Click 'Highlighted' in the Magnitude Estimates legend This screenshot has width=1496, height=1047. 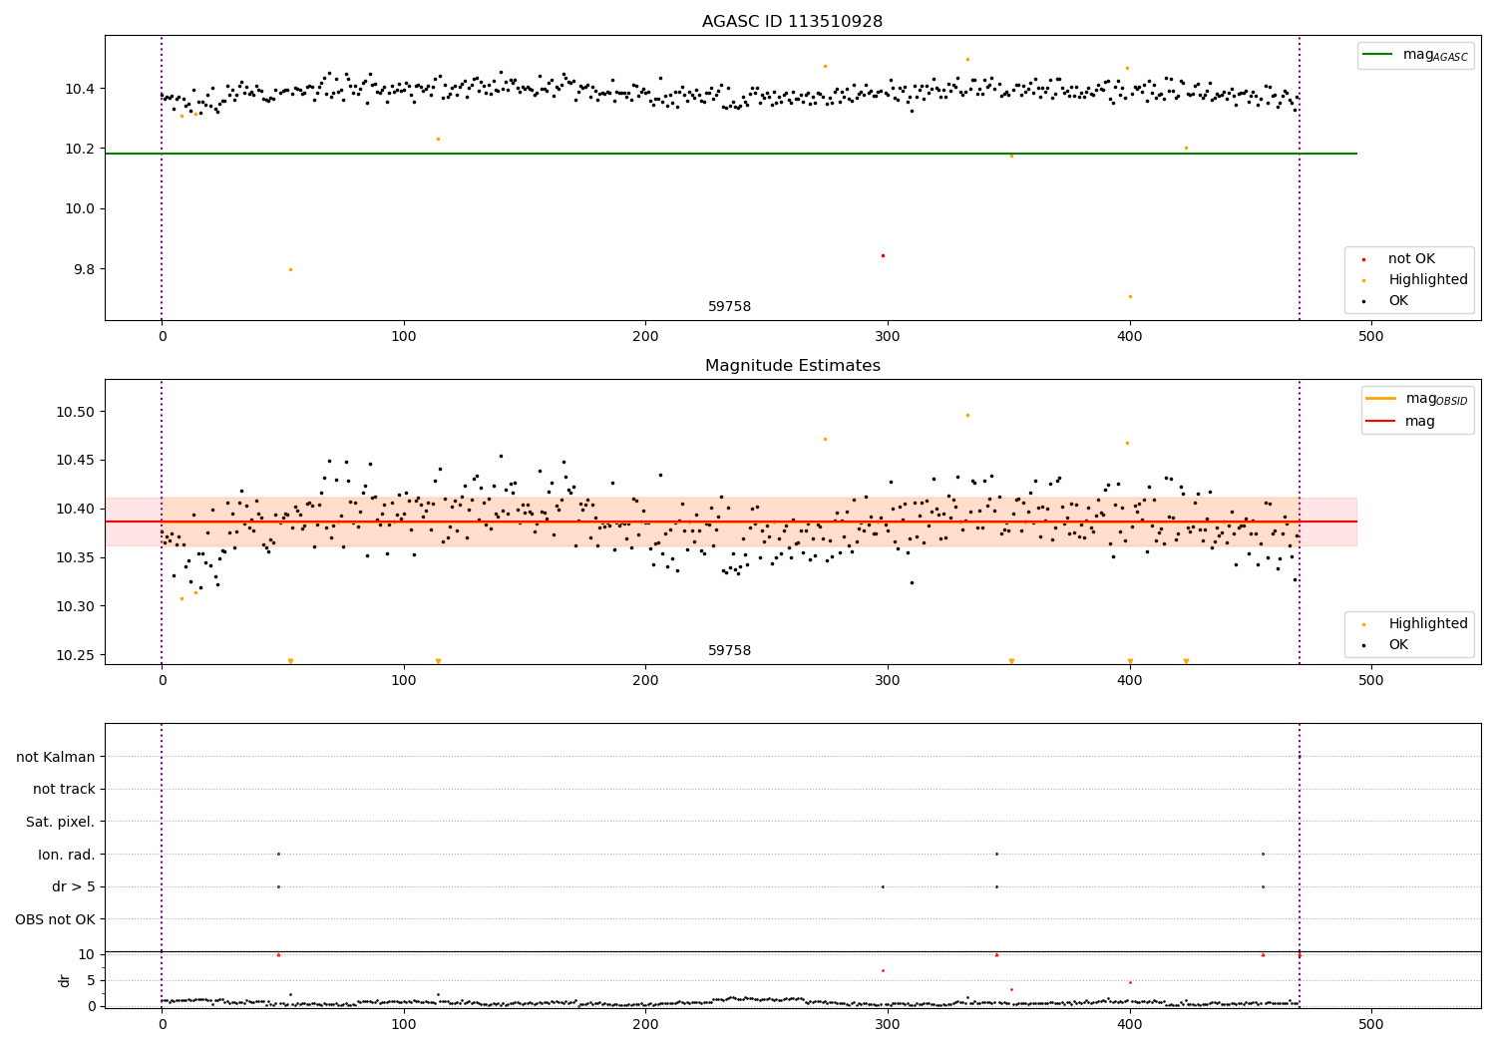tap(1428, 624)
